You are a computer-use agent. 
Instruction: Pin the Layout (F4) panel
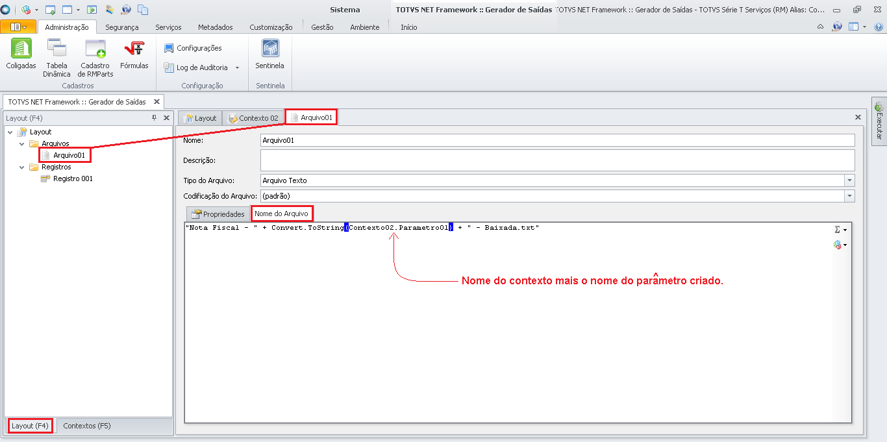(155, 117)
